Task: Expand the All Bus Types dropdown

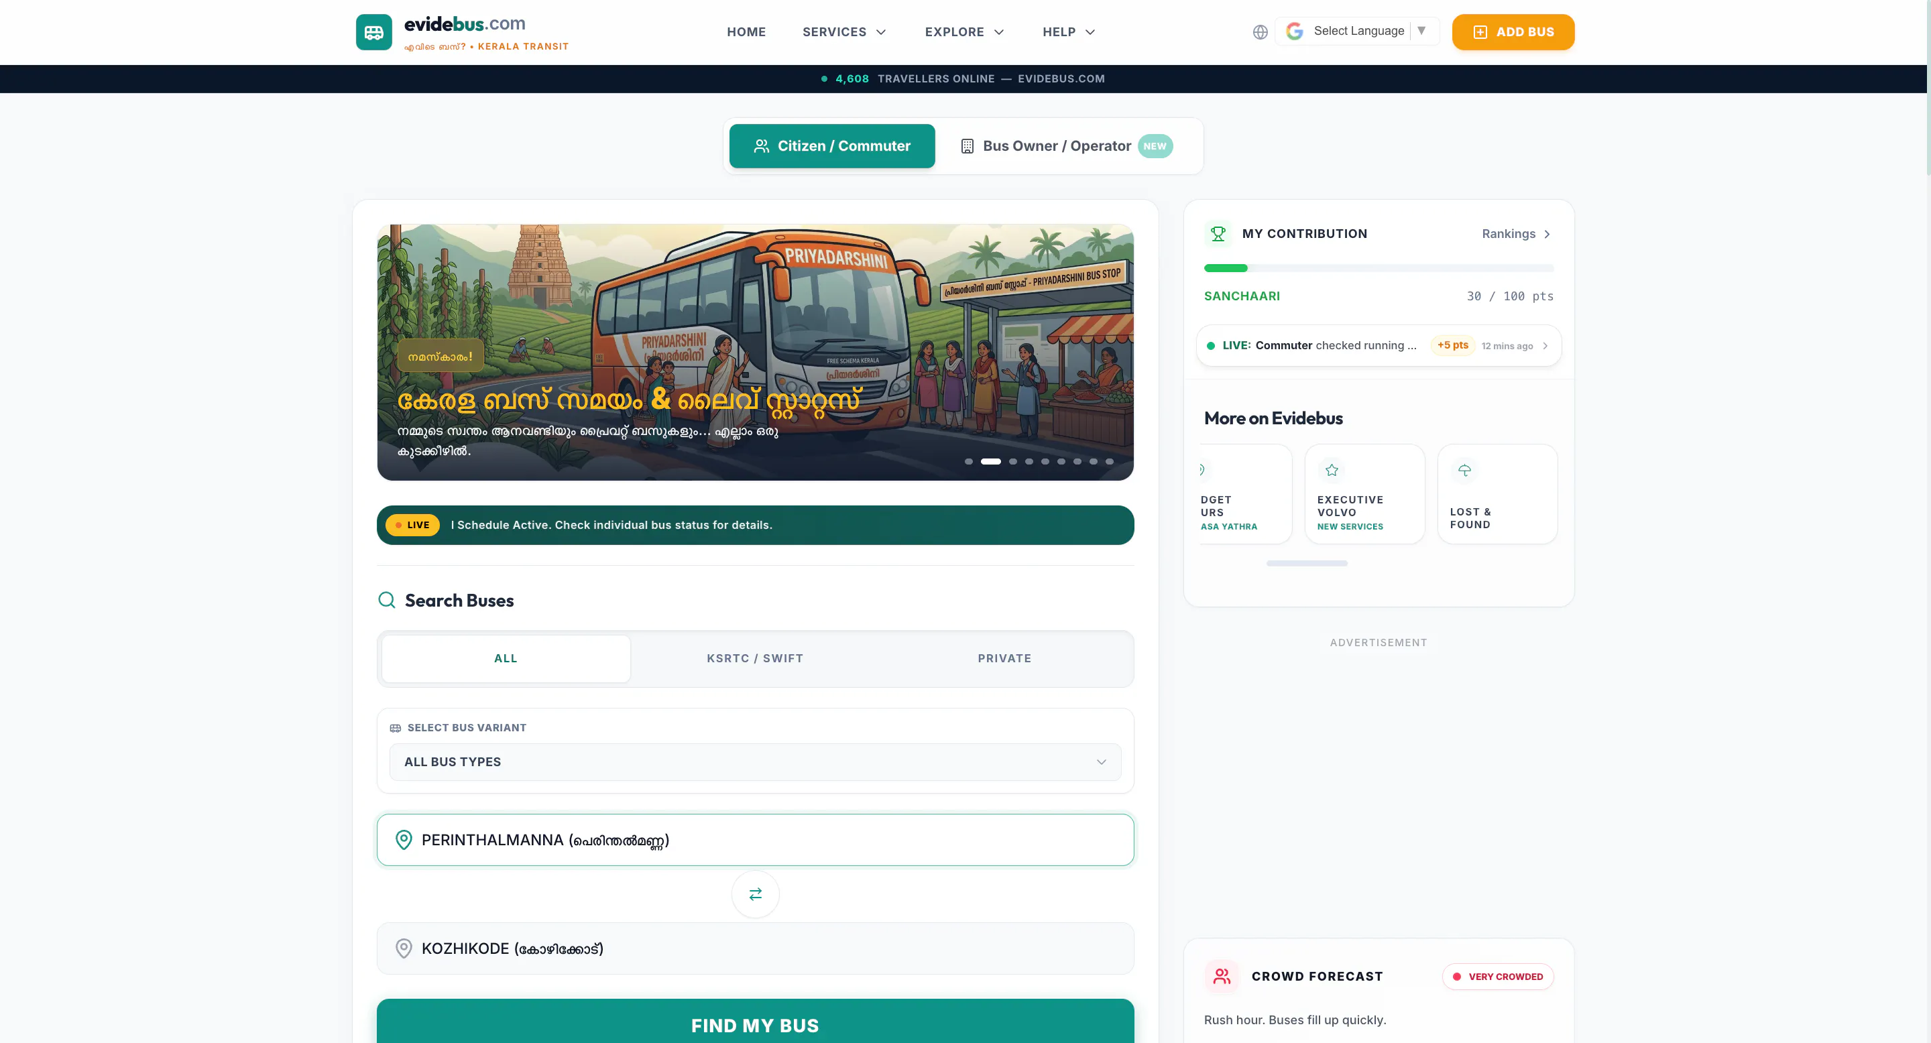Action: (x=755, y=762)
